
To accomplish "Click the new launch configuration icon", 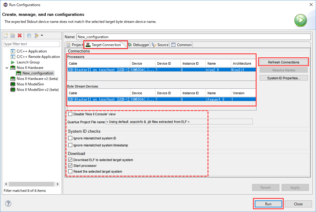I will 6,35.
